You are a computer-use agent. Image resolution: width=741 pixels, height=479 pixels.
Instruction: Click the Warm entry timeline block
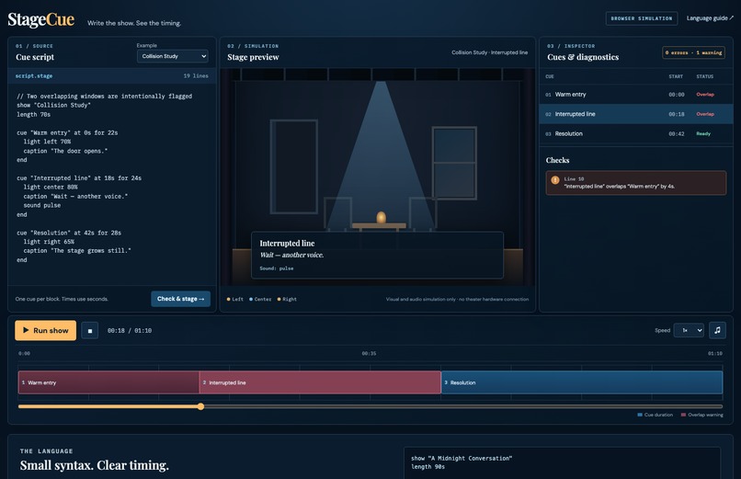(108, 382)
